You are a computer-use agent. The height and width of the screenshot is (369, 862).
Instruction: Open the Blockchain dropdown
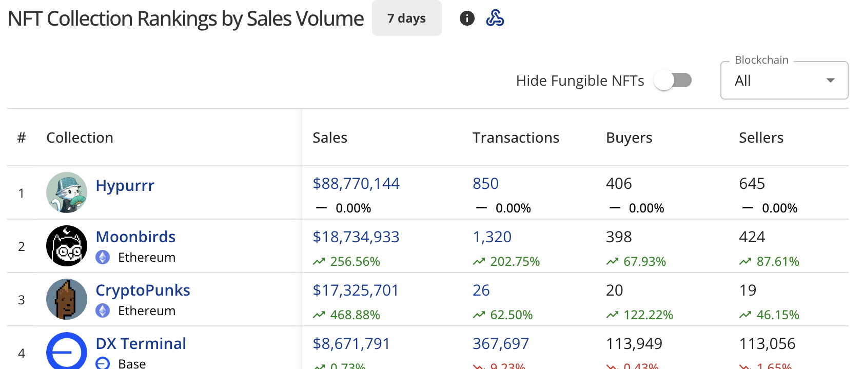pyautogui.click(x=784, y=81)
